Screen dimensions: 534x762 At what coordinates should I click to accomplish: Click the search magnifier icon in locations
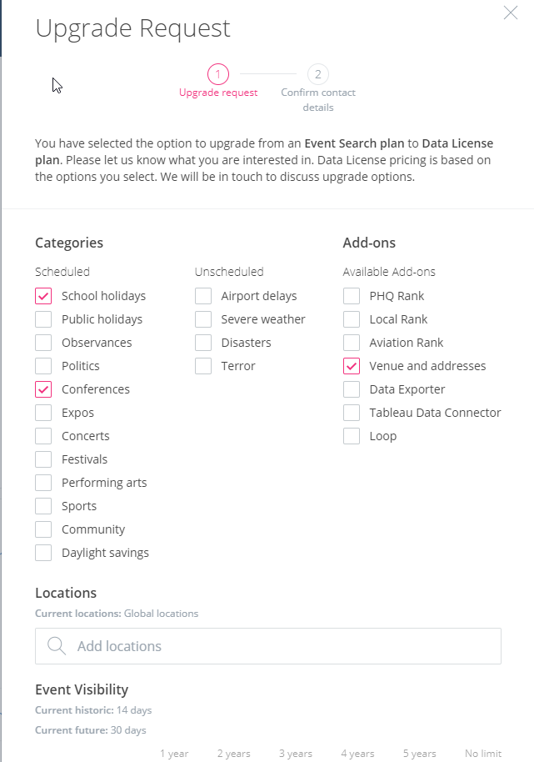[x=57, y=646]
